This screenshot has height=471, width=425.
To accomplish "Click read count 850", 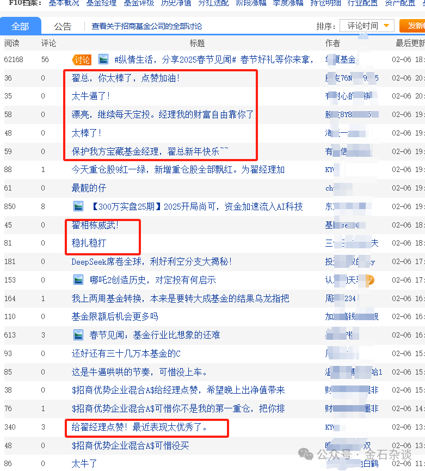I will click(x=10, y=206).
